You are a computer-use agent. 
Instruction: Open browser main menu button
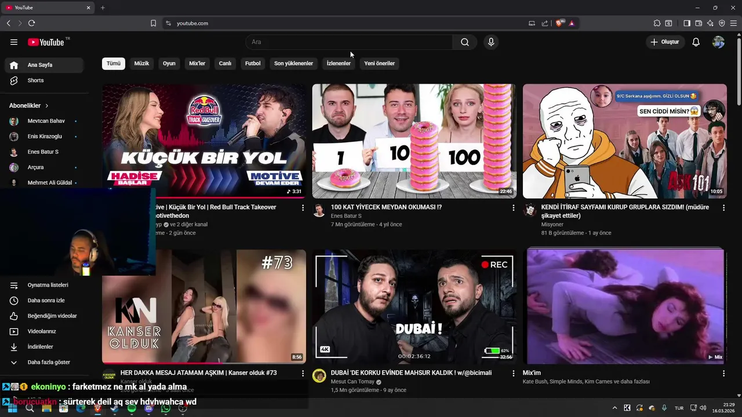pyautogui.click(x=733, y=23)
